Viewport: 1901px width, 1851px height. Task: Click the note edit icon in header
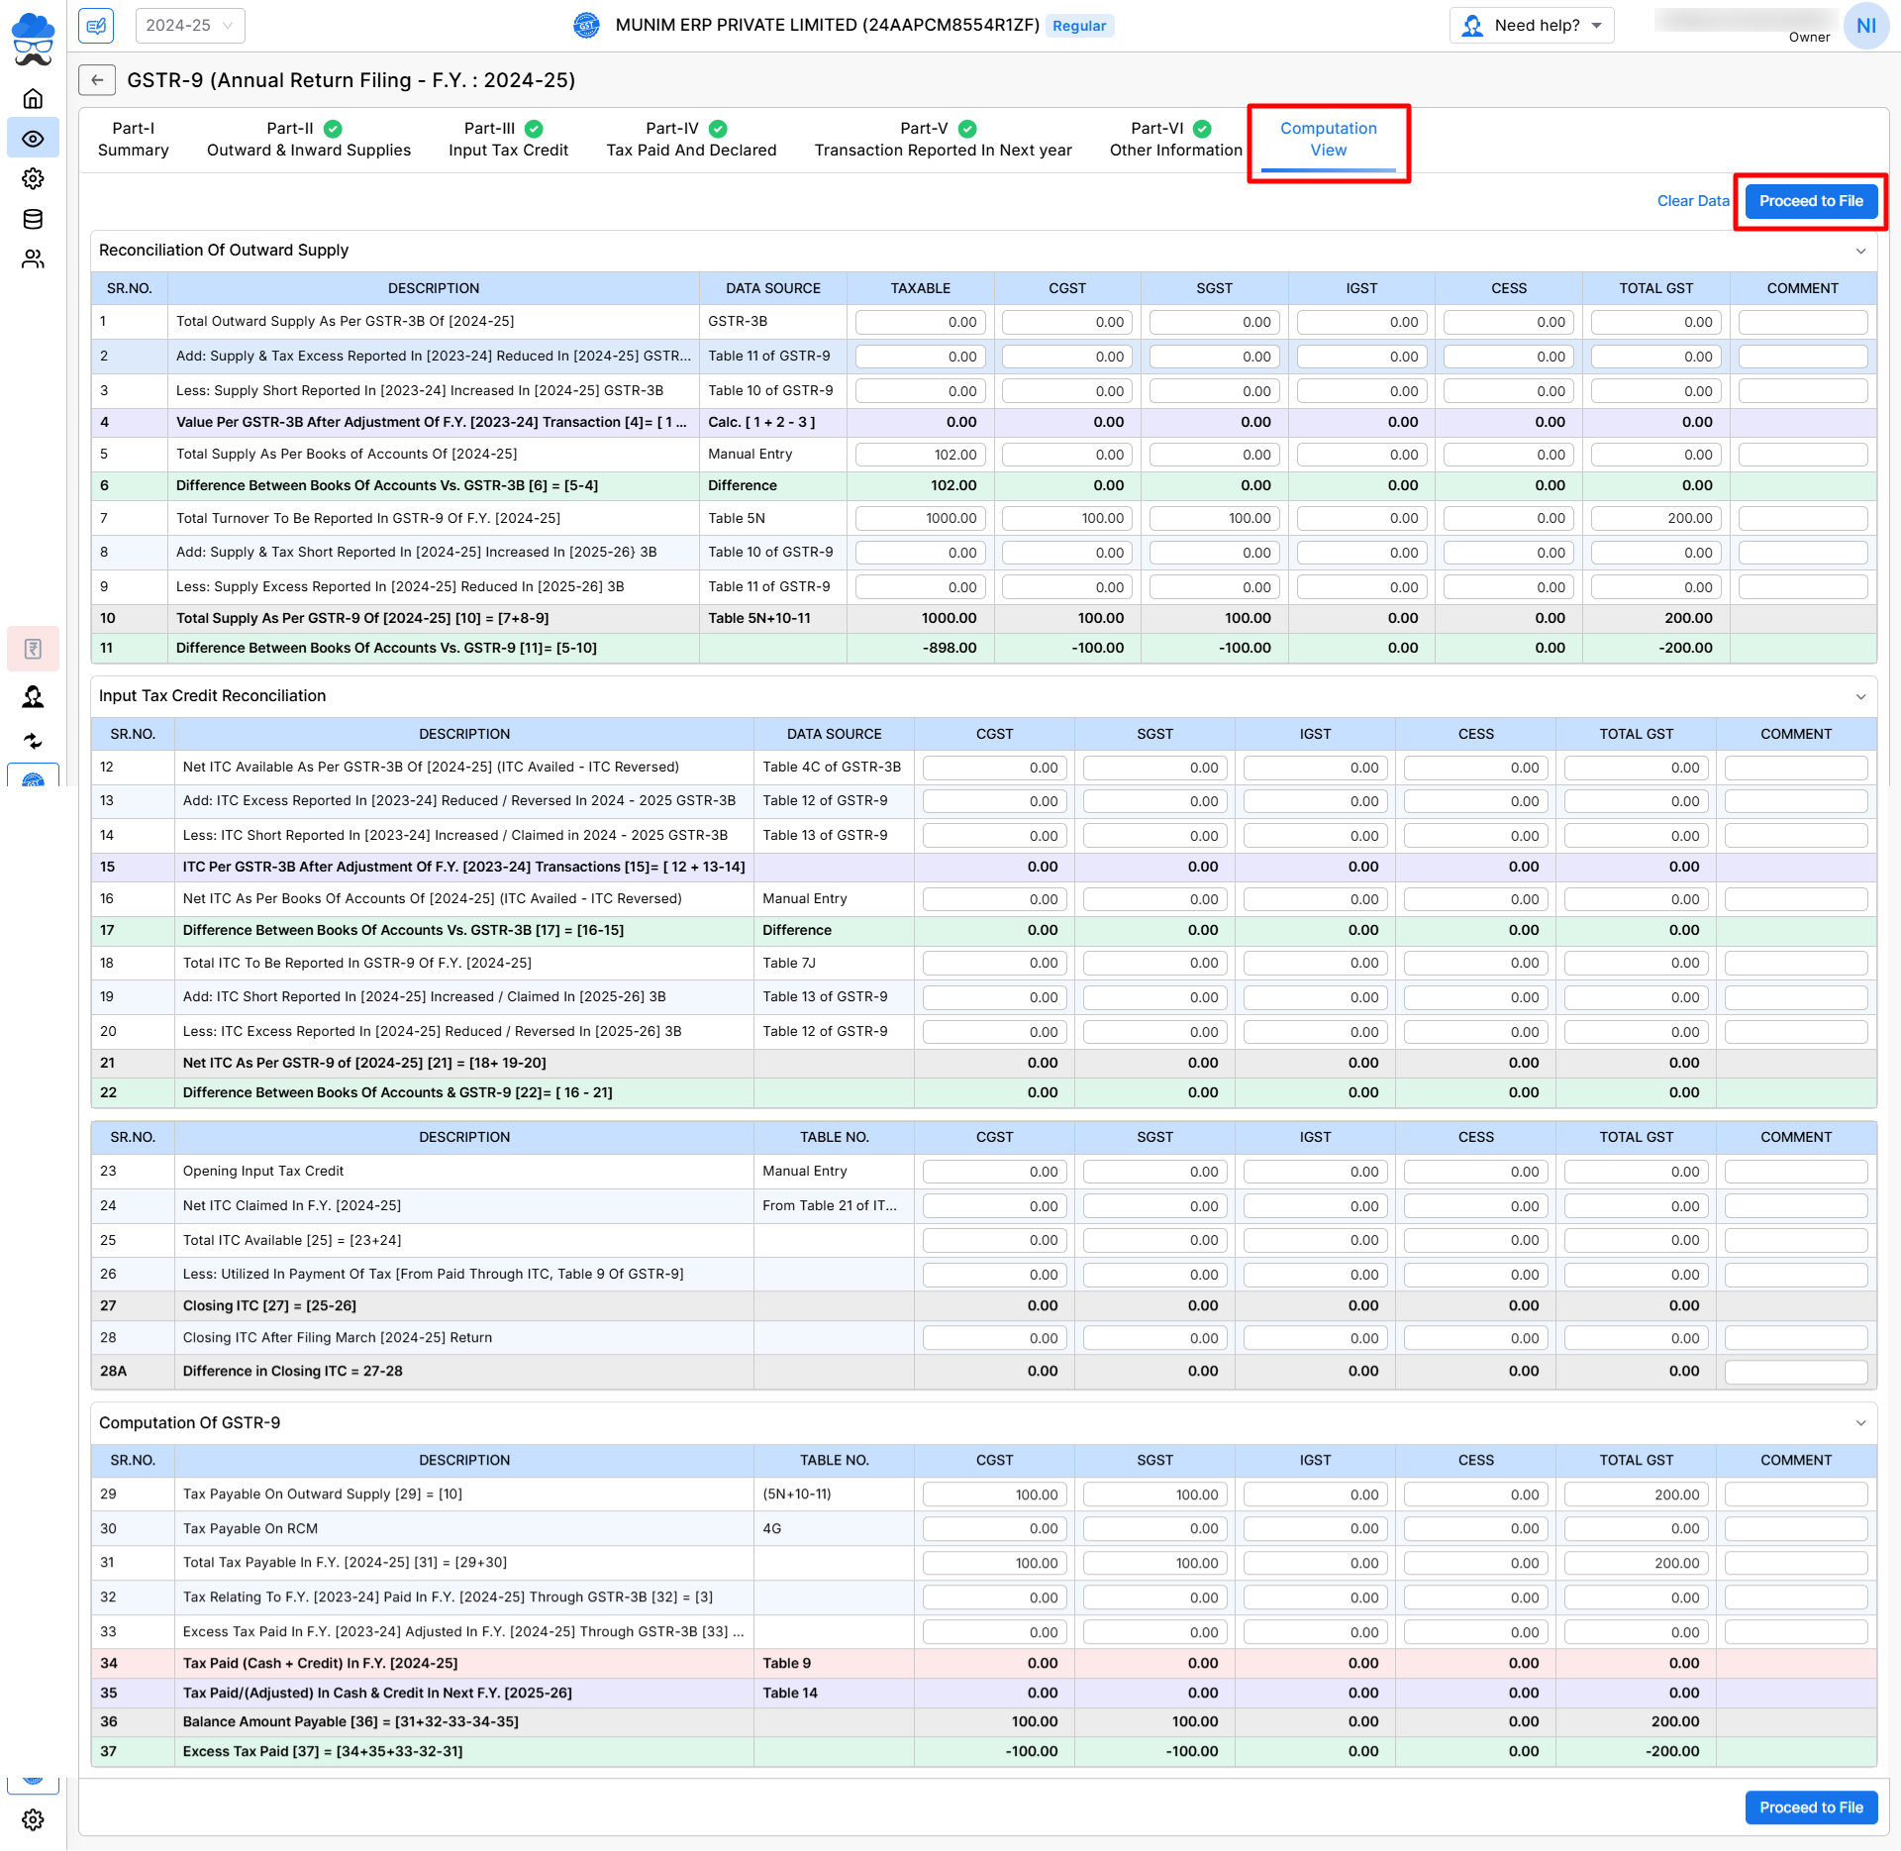(96, 26)
